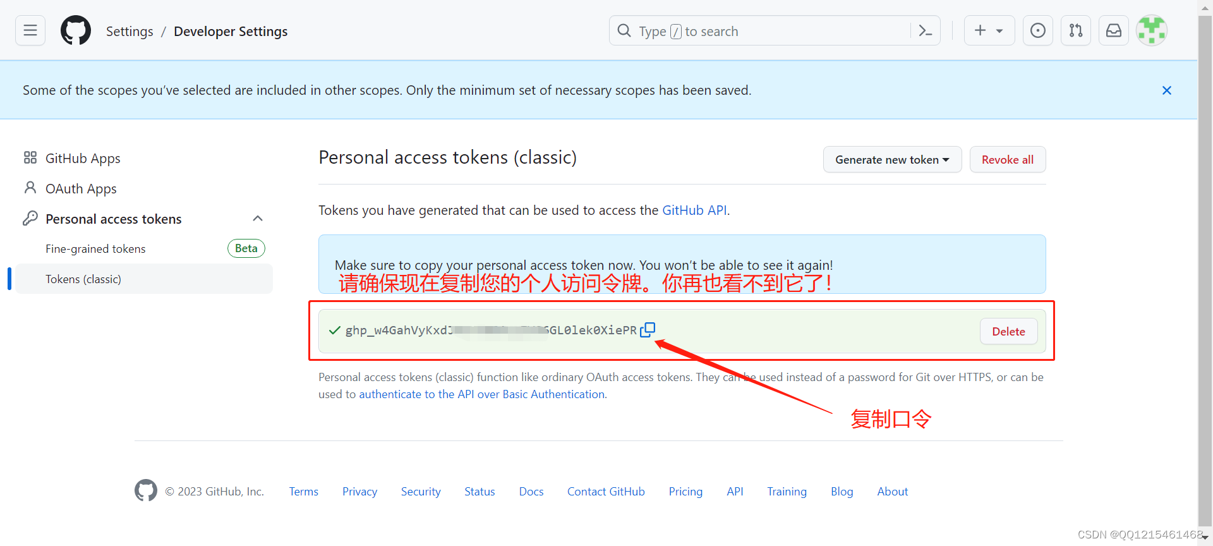This screenshot has width=1213, height=546.
Task: Open Contact GitHub footer link
Action: point(606,492)
